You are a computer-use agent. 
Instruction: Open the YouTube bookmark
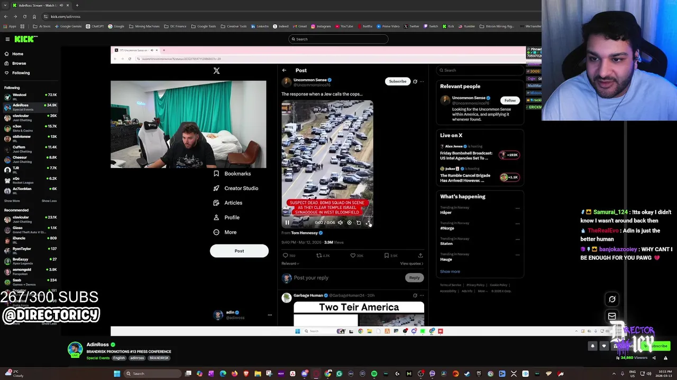344,26
